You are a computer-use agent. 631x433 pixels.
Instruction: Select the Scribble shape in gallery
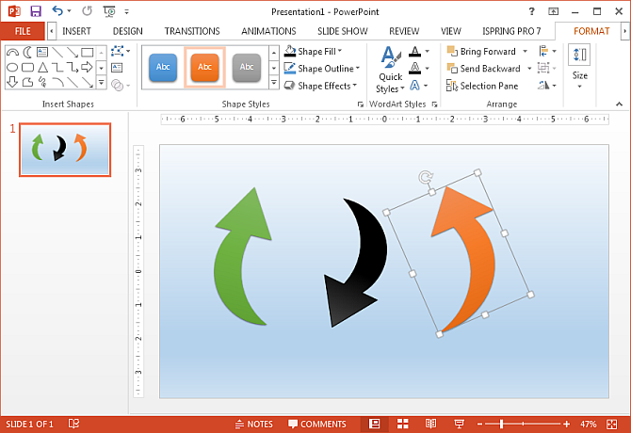pyautogui.click(x=42, y=82)
